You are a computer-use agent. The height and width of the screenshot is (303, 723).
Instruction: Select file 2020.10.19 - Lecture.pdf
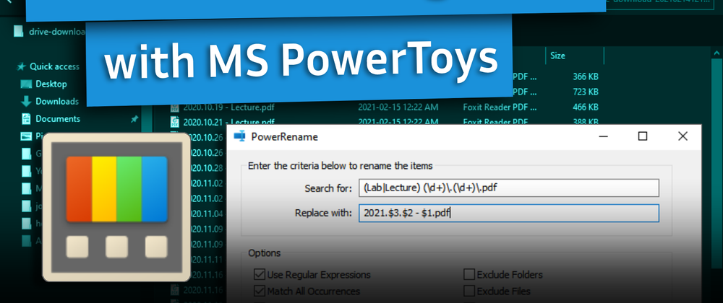[228, 107]
